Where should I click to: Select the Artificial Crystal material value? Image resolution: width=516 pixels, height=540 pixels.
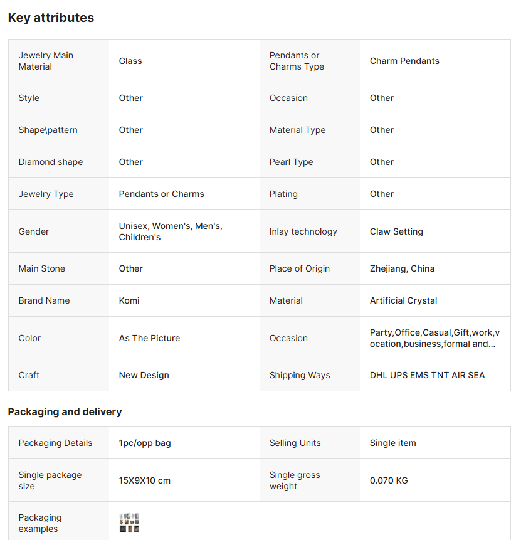click(403, 300)
